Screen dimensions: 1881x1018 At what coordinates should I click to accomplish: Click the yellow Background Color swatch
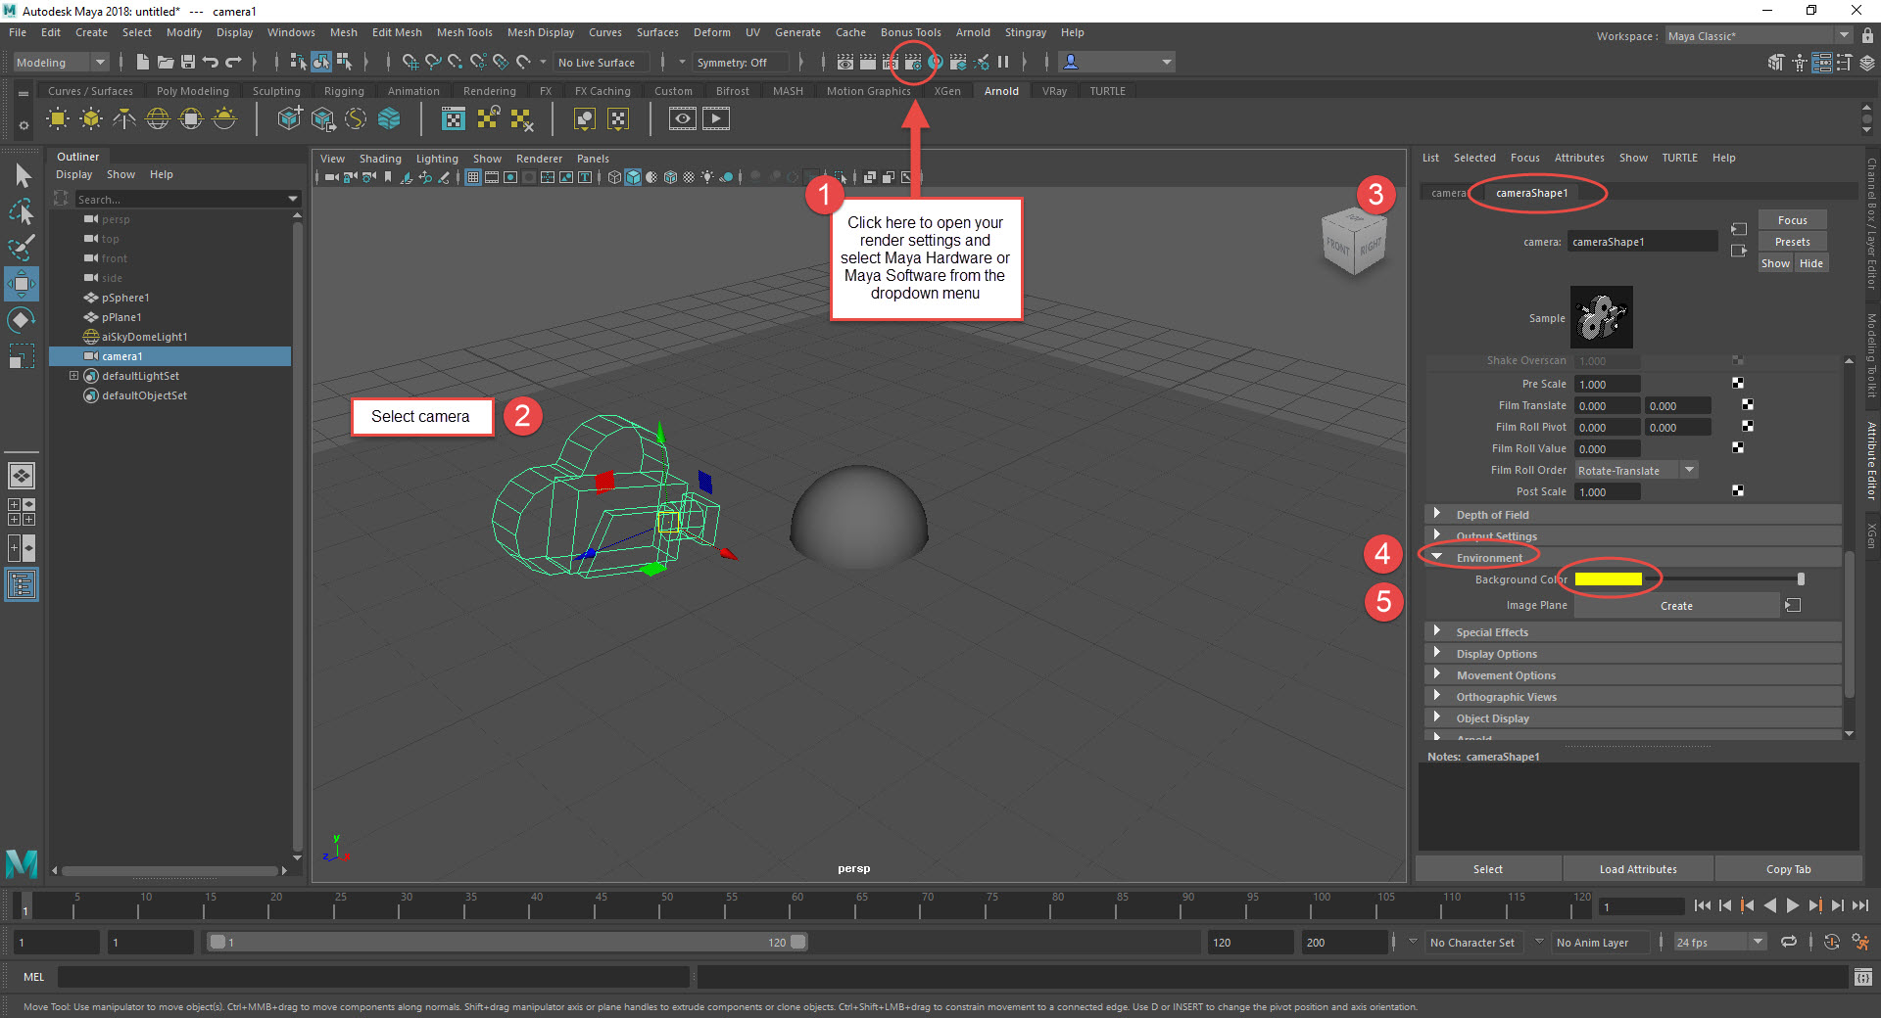[x=1608, y=579]
